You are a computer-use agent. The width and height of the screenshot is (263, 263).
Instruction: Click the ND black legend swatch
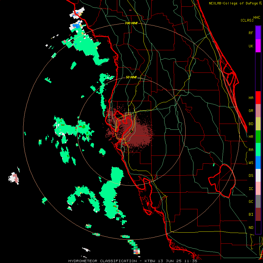pyautogui.click(x=258, y=227)
